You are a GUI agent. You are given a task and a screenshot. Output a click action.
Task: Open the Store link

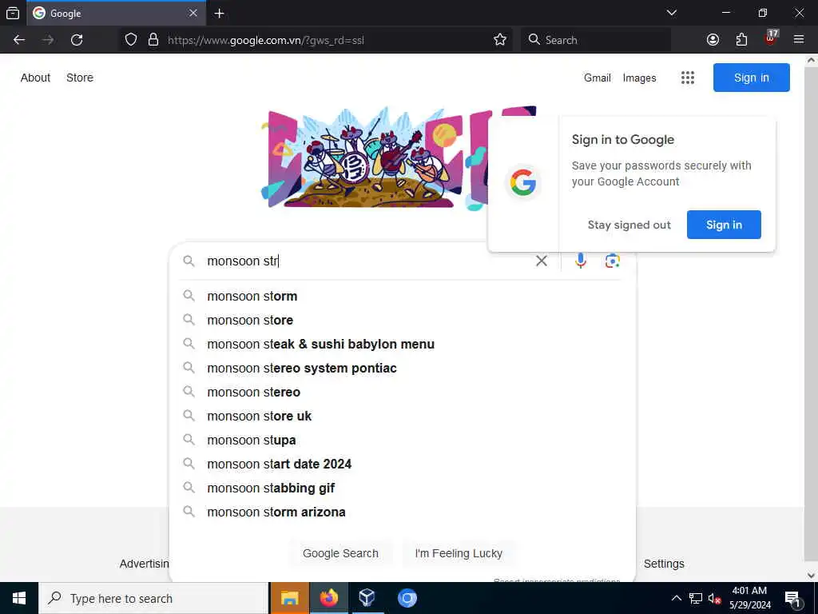pos(80,78)
